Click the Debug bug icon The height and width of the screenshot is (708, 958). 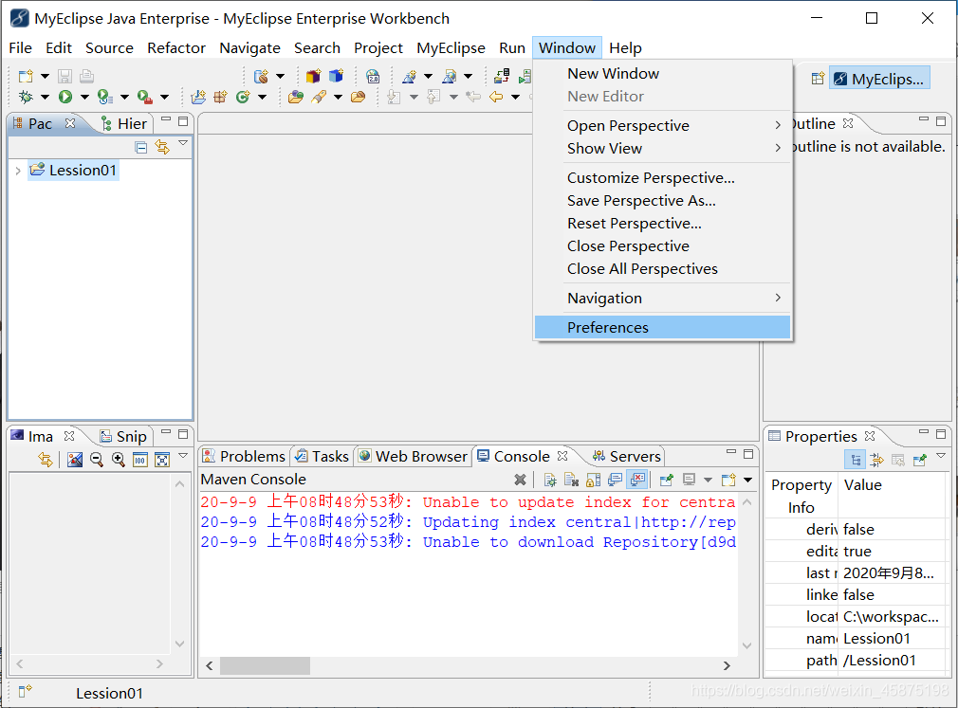[26, 97]
